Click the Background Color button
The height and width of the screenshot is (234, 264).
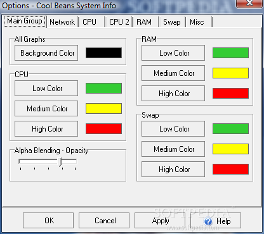click(x=46, y=53)
